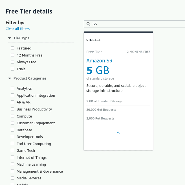Click the 5 GB storage heading
Screen dimensions: 185x185
pyautogui.click(x=98, y=70)
